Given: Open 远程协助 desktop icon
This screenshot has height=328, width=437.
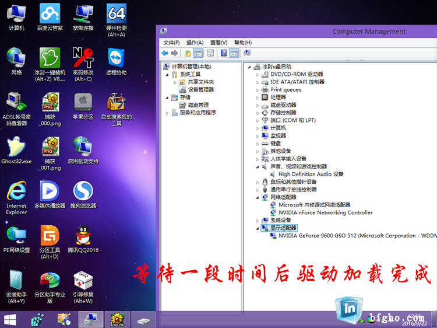Looking at the screenshot, I should (117, 61).
